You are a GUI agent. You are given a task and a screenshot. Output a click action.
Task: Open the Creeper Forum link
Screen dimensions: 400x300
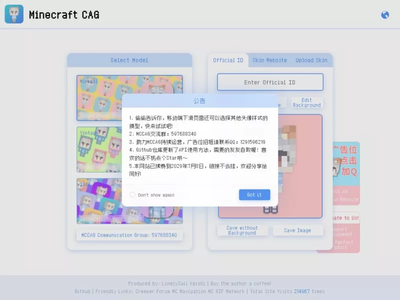point(152,291)
